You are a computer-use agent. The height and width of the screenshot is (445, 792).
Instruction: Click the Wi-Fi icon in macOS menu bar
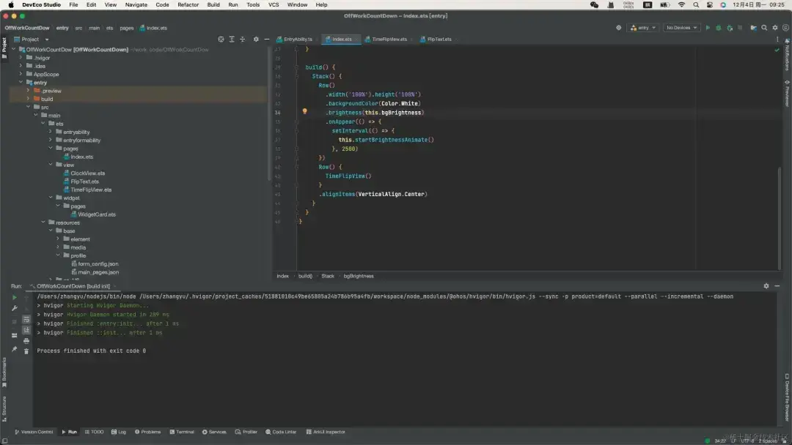[681, 4]
